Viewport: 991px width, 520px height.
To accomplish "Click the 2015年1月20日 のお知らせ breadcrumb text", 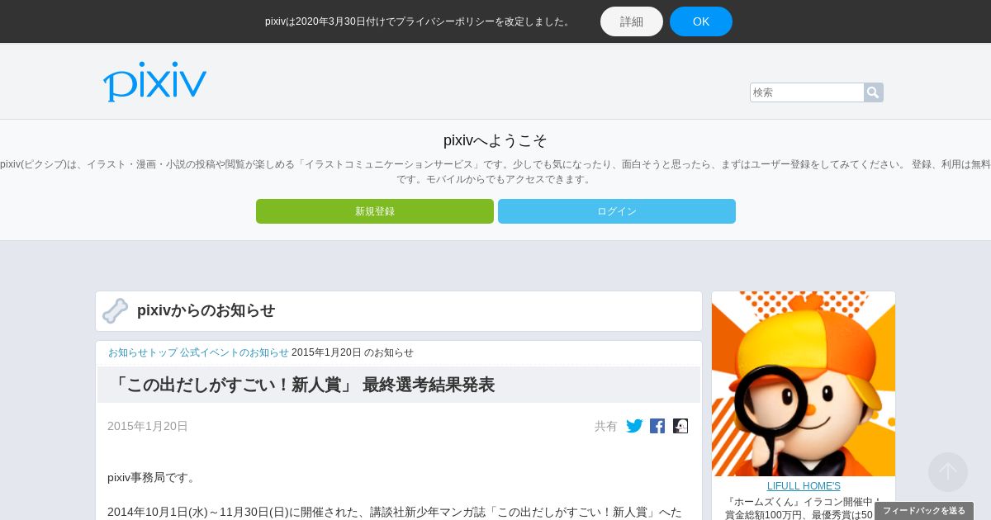I will click(x=353, y=352).
